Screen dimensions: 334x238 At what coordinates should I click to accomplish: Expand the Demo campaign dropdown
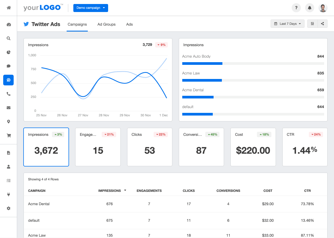(x=90, y=8)
